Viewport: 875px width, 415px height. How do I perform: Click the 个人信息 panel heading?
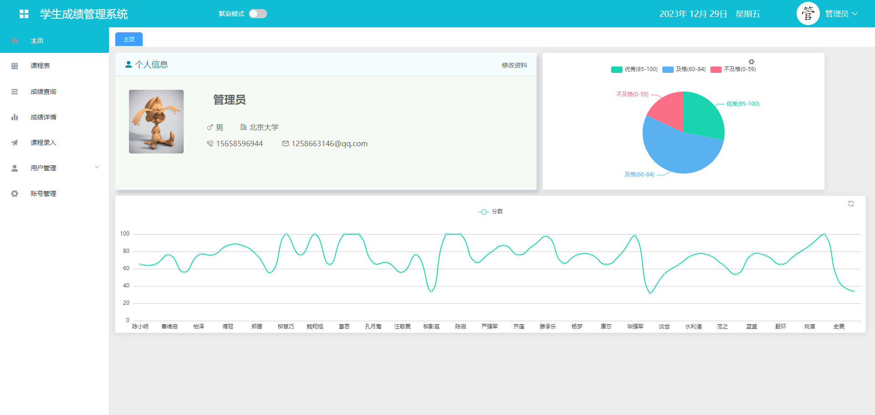click(152, 65)
